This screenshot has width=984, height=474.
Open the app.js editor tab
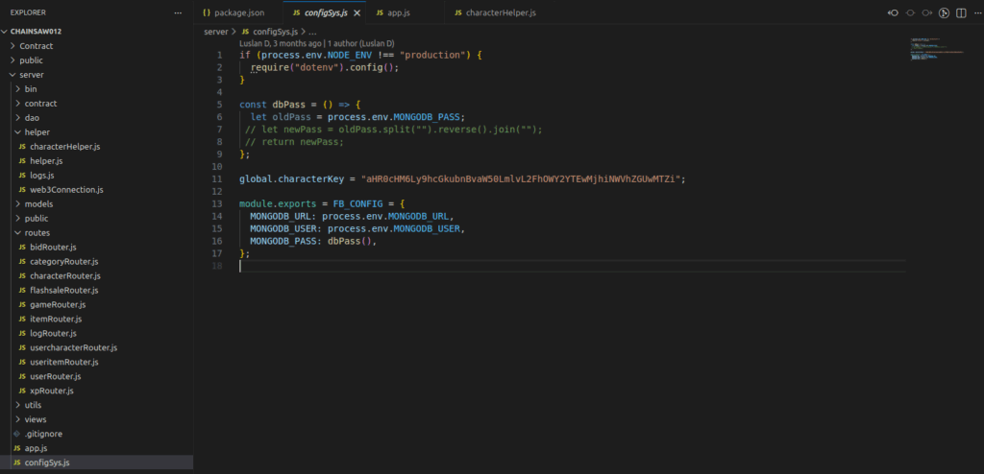point(393,12)
